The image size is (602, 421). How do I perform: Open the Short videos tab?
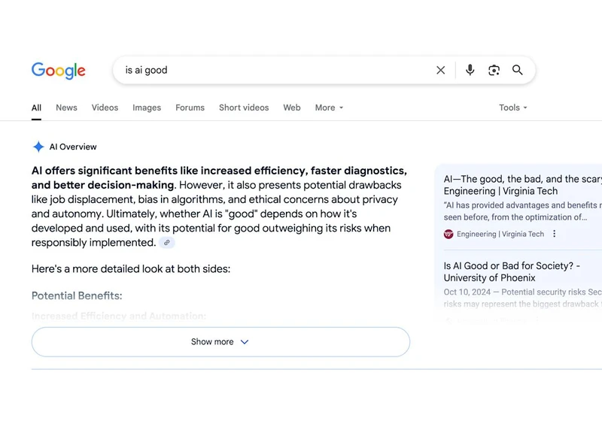point(244,108)
